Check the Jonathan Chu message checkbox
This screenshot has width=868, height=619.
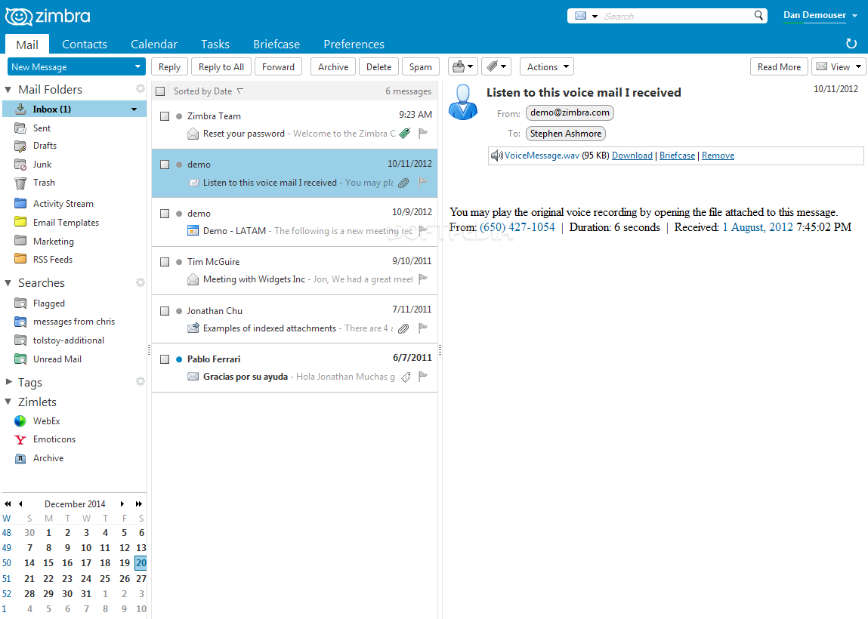[x=165, y=311]
